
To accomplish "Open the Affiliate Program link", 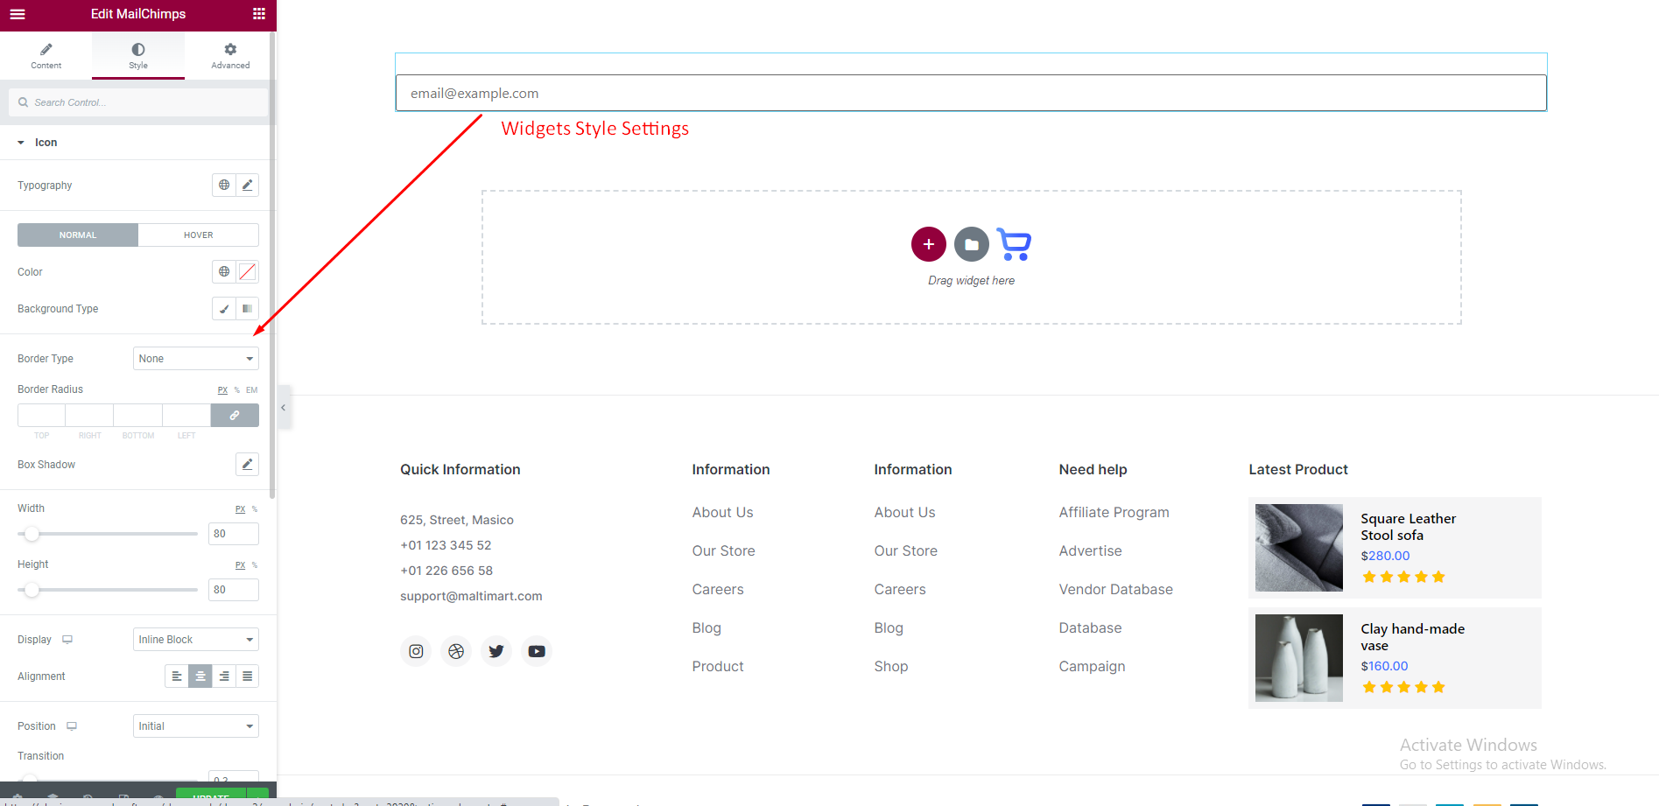I will coord(1114,513).
